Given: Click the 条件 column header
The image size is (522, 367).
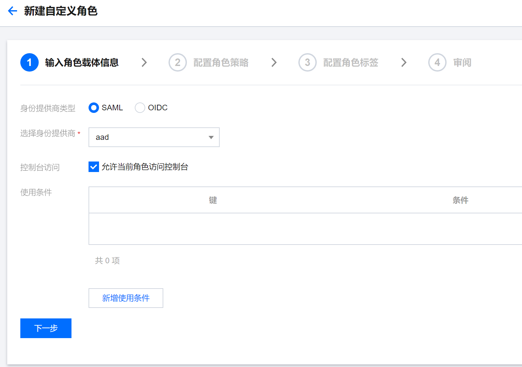Looking at the screenshot, I should 460,200.
